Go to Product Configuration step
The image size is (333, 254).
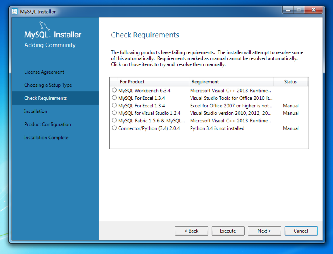pyautogui.click(x=48, y=124)
